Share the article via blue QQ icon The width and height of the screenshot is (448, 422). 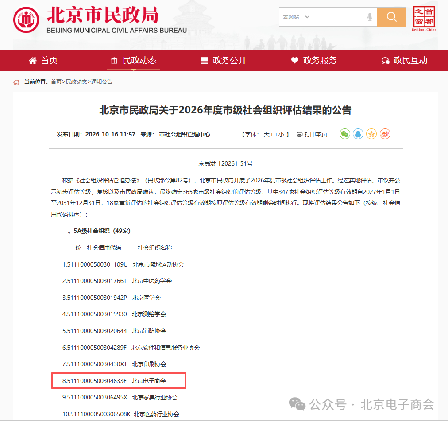358,134
